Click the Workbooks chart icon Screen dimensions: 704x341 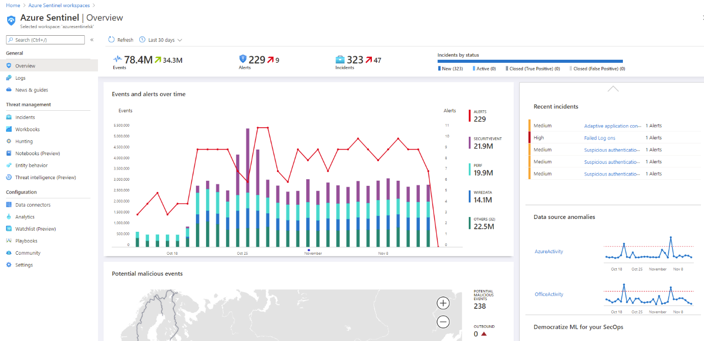tap(9, 129)
